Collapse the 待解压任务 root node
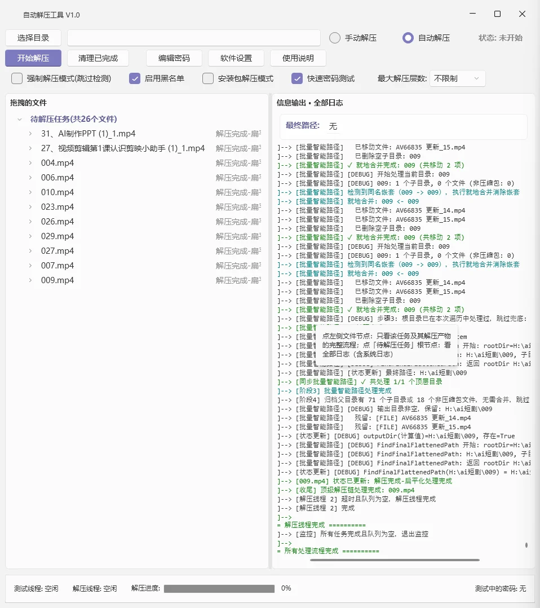Image resolution: width=540 pixels, height=608 pixels. pyautogui.click(x=19, y=120)
